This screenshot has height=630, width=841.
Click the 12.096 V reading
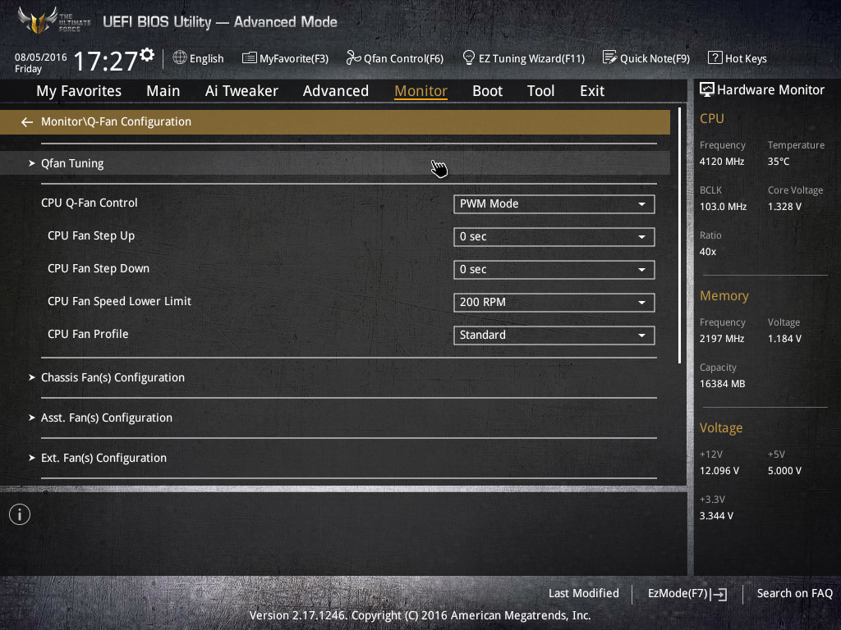[x=719, y=471]
